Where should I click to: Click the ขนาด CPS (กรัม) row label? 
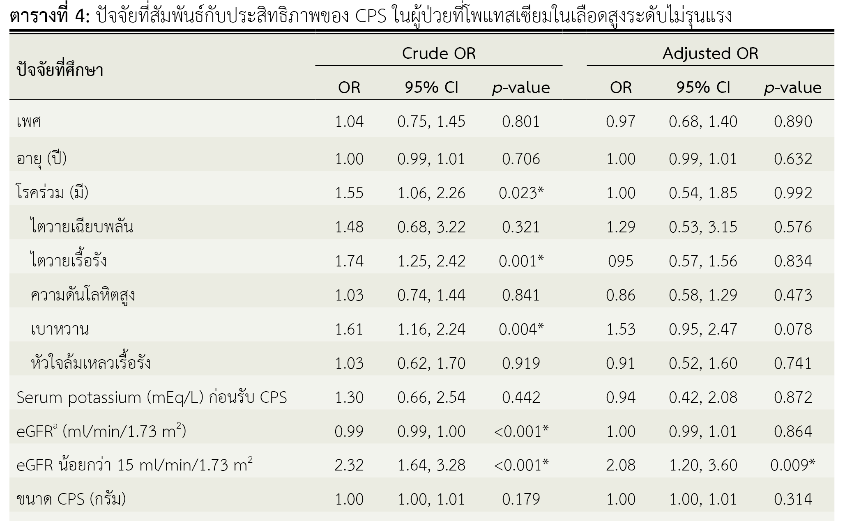71,499
